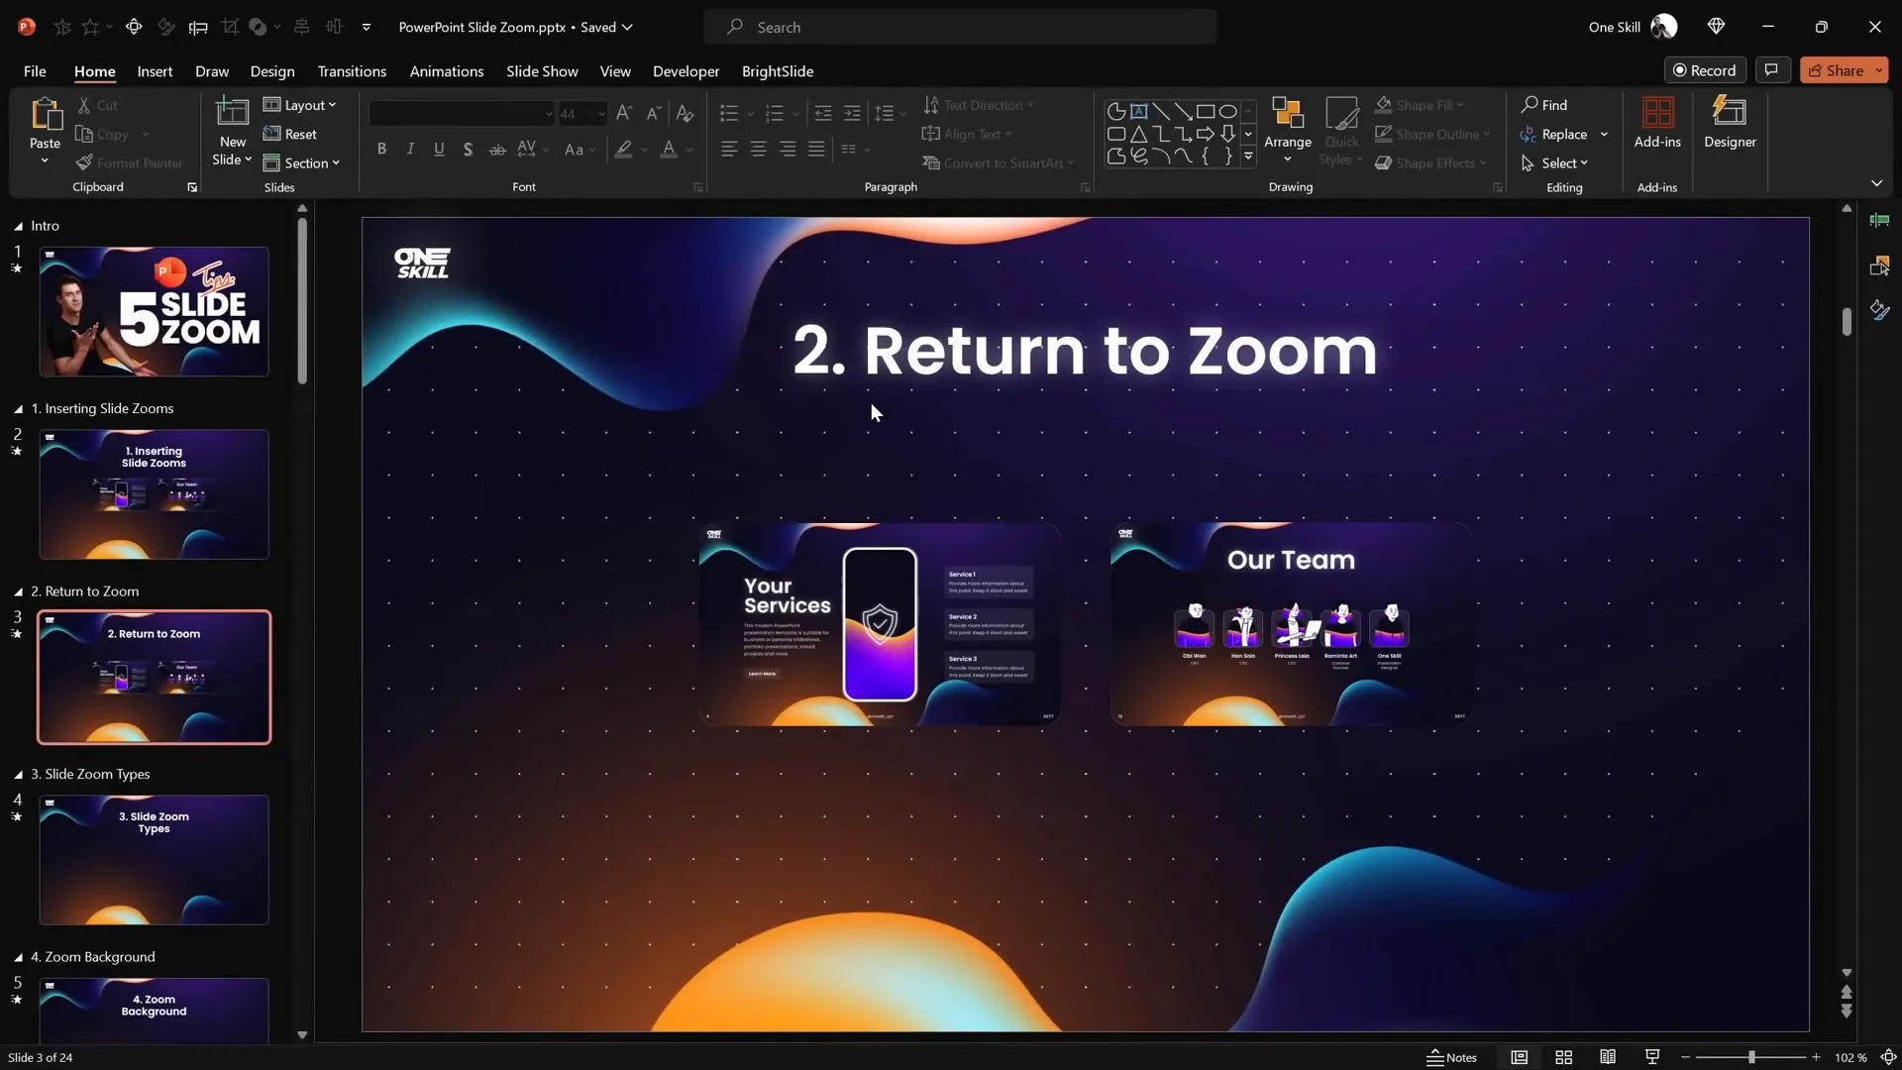Expand the shapes gallery More arrow
The image size is (1902, 1070).
coord(1248,157)
